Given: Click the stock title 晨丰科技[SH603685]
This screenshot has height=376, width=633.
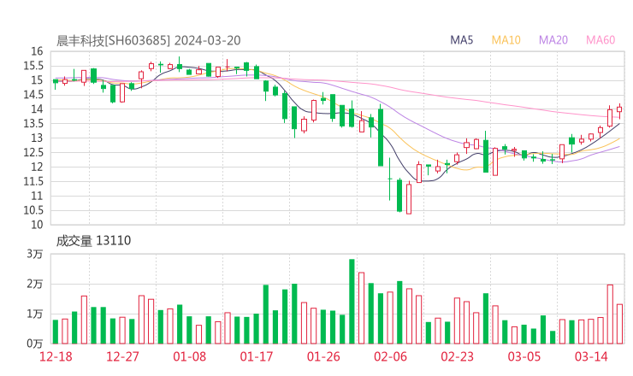Looking at the screenshot, I should click(113, 40).
